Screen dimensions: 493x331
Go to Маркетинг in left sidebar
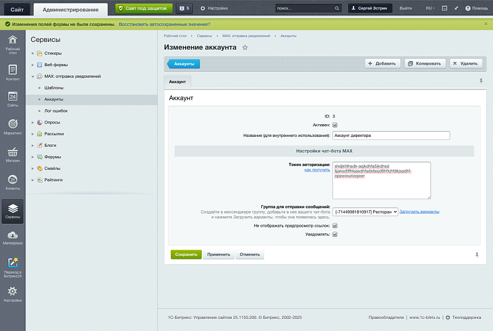(x=13, y=126)
